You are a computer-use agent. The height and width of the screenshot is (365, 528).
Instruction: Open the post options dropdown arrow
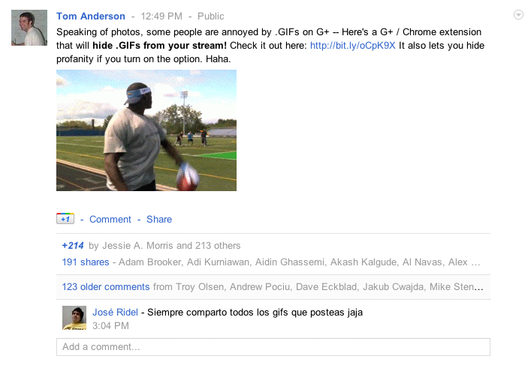pyautogui.click(x=518, y=15)
